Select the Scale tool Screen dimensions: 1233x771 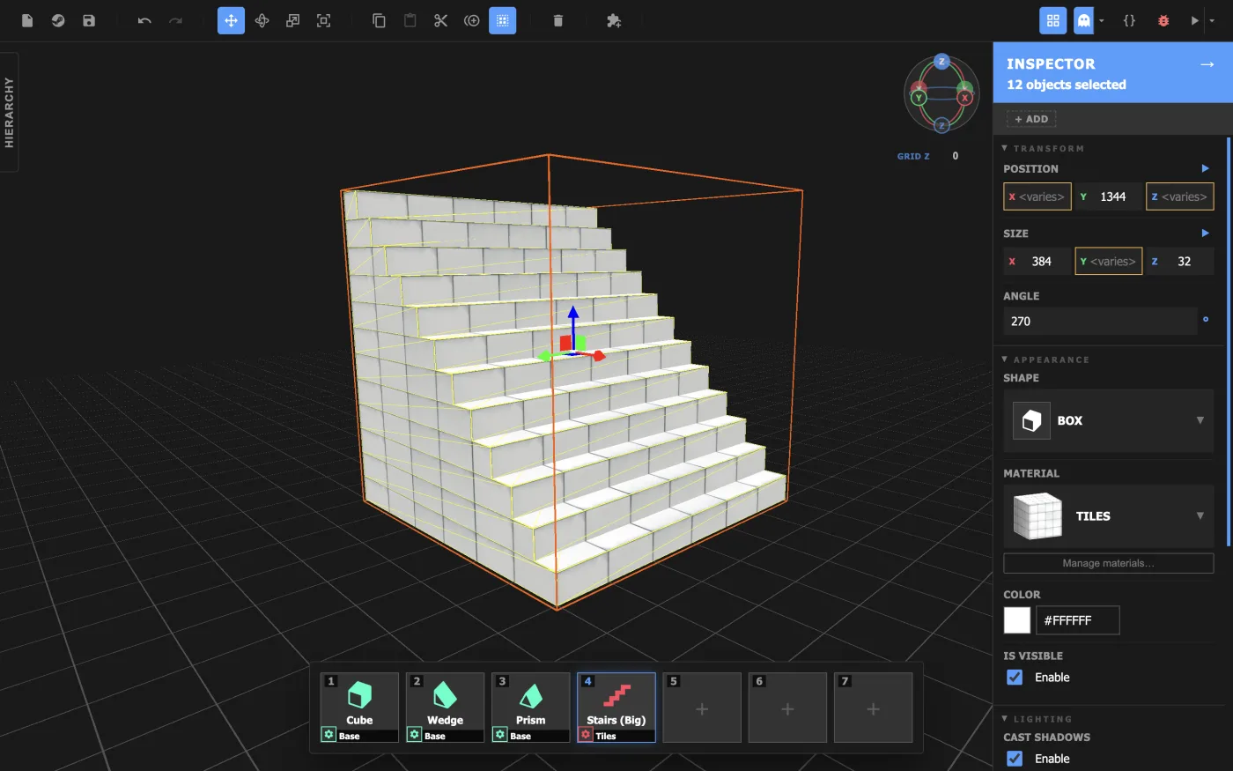[293, 20]
